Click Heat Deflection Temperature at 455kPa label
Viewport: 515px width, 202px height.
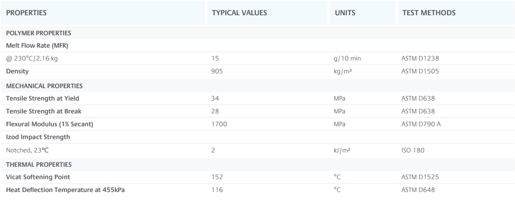pyautogui.click(x=66, y=190)
